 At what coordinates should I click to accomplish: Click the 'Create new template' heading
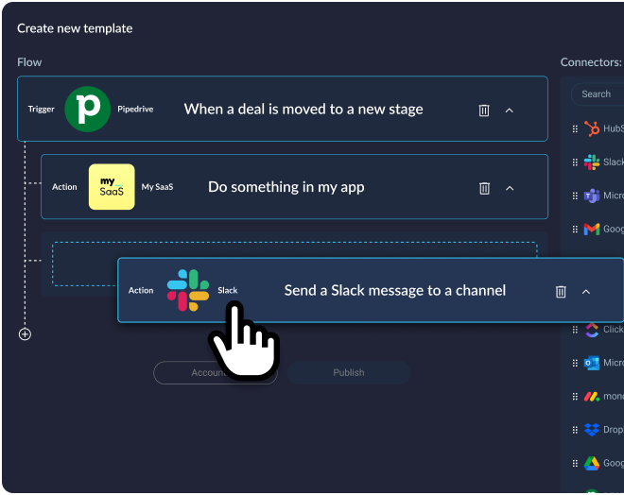click(x=75, y=28)
